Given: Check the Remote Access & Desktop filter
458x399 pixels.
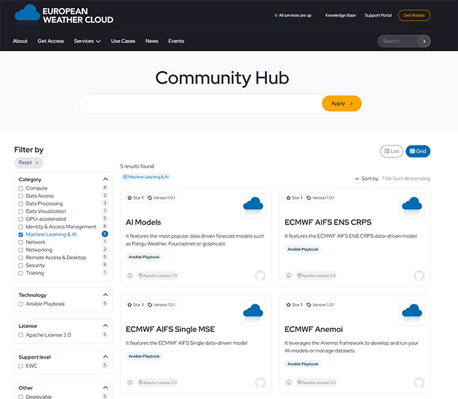Looking at the screenshot, I should tap(21, 258).
